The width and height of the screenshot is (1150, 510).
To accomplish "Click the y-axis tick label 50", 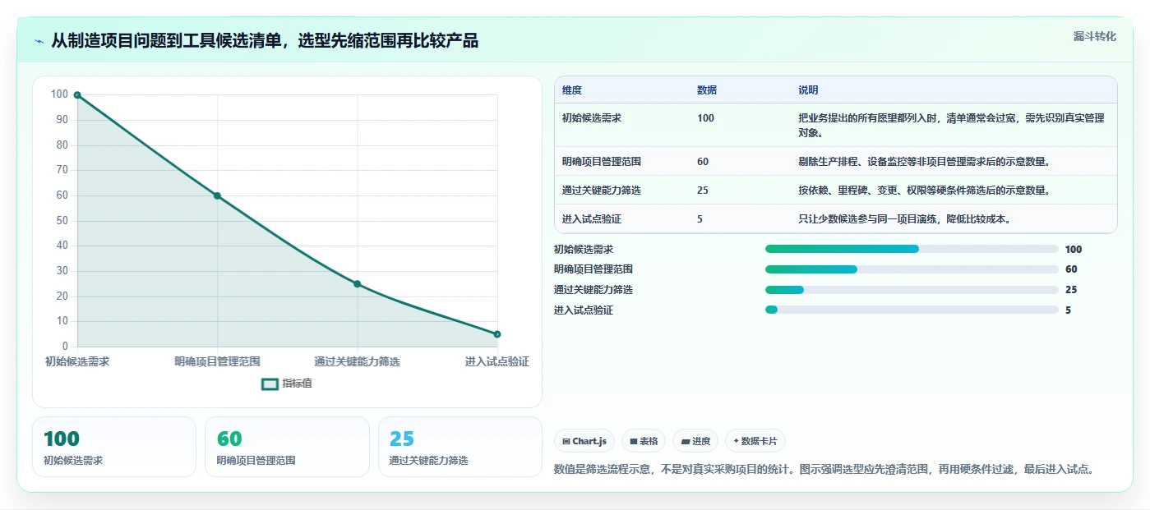I will (62, 221).
